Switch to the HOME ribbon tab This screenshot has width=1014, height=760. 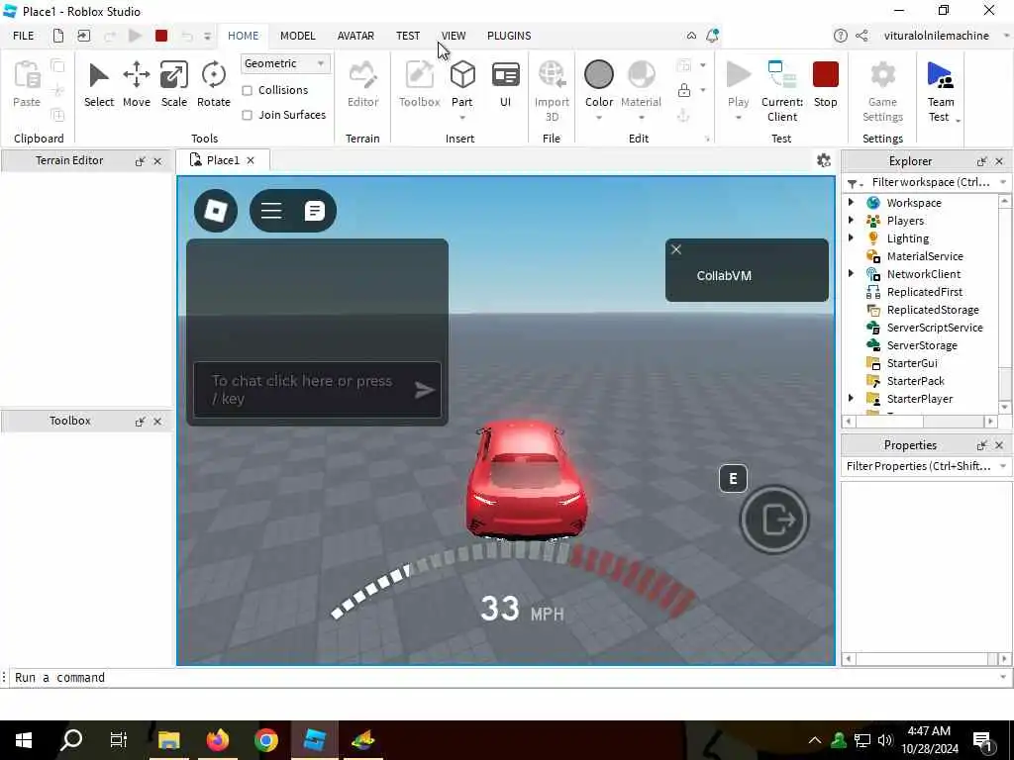244,36
